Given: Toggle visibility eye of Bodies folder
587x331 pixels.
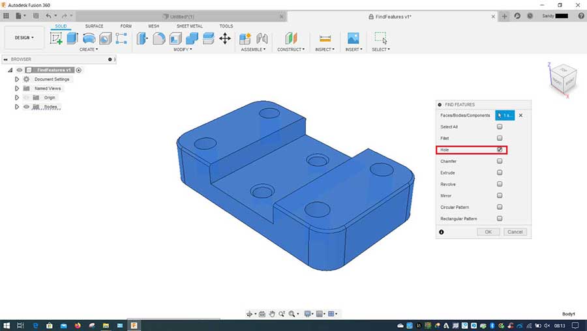Looking at the screenshot, I should click(27, 107).
